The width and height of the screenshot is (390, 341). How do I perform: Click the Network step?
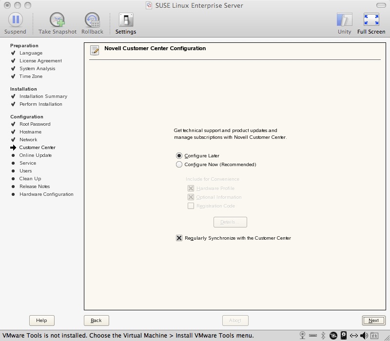(x=28, y=140)
